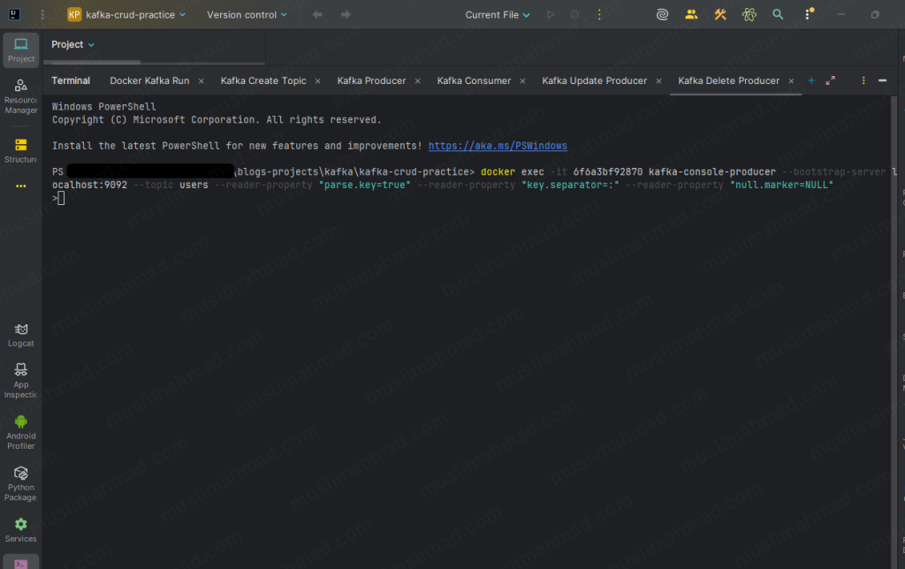
Task: Click the IntelliJ app logo icon
Action: pyautogui.click(x=14, y=14)
